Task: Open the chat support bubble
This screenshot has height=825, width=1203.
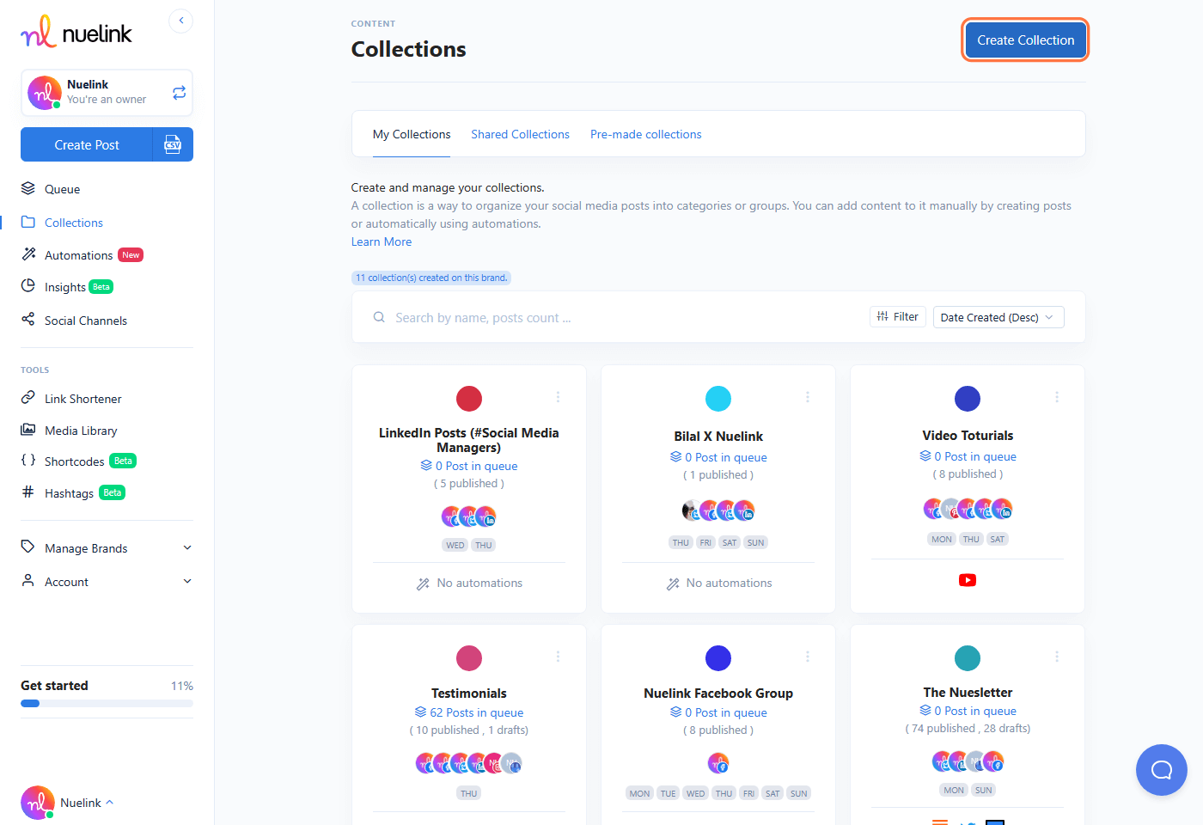Action: point(1162,770)
